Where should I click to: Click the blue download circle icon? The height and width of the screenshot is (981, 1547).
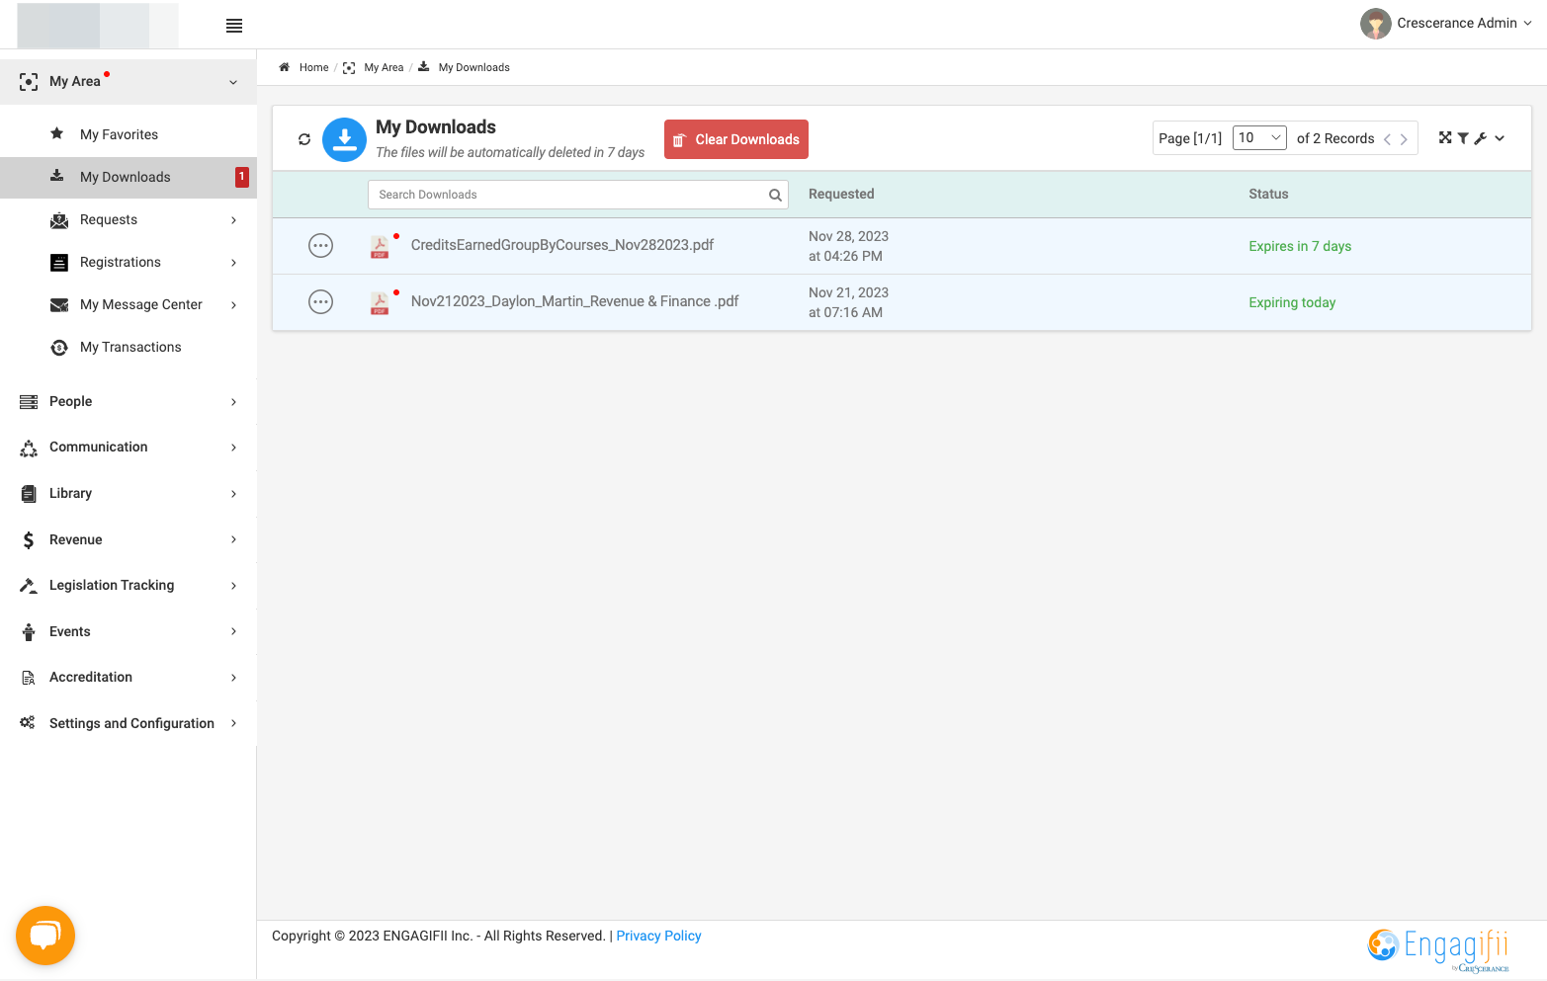344,139
